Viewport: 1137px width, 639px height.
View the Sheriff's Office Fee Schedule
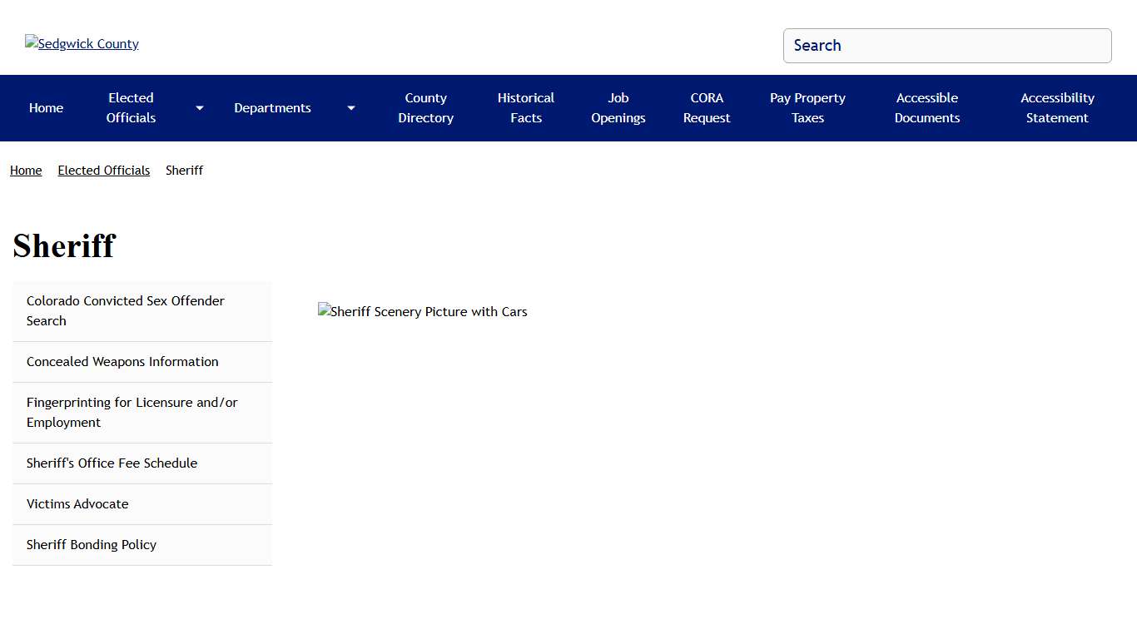tap(112, 463)
